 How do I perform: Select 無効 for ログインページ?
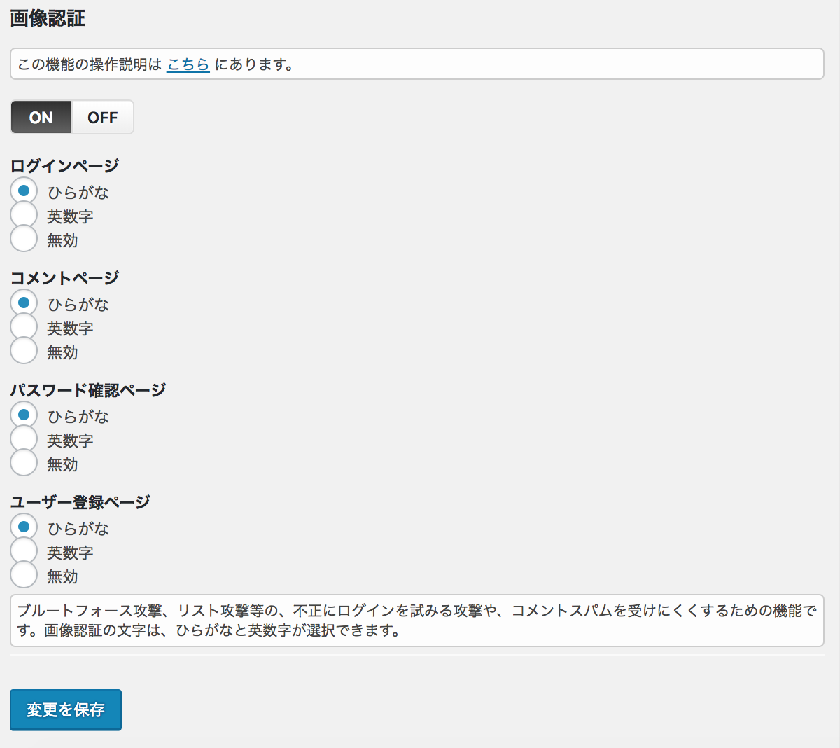(24, 239)
